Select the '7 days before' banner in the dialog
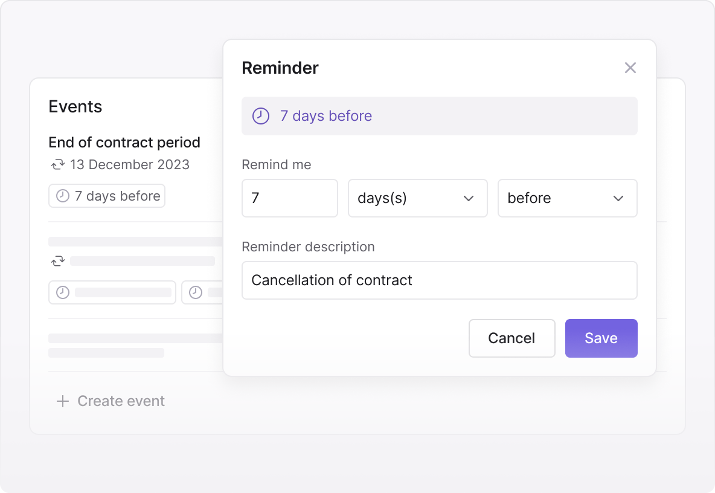 [x=440, y=116]
